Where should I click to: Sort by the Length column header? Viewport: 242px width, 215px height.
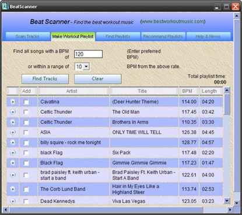click(x=211, y=91)
